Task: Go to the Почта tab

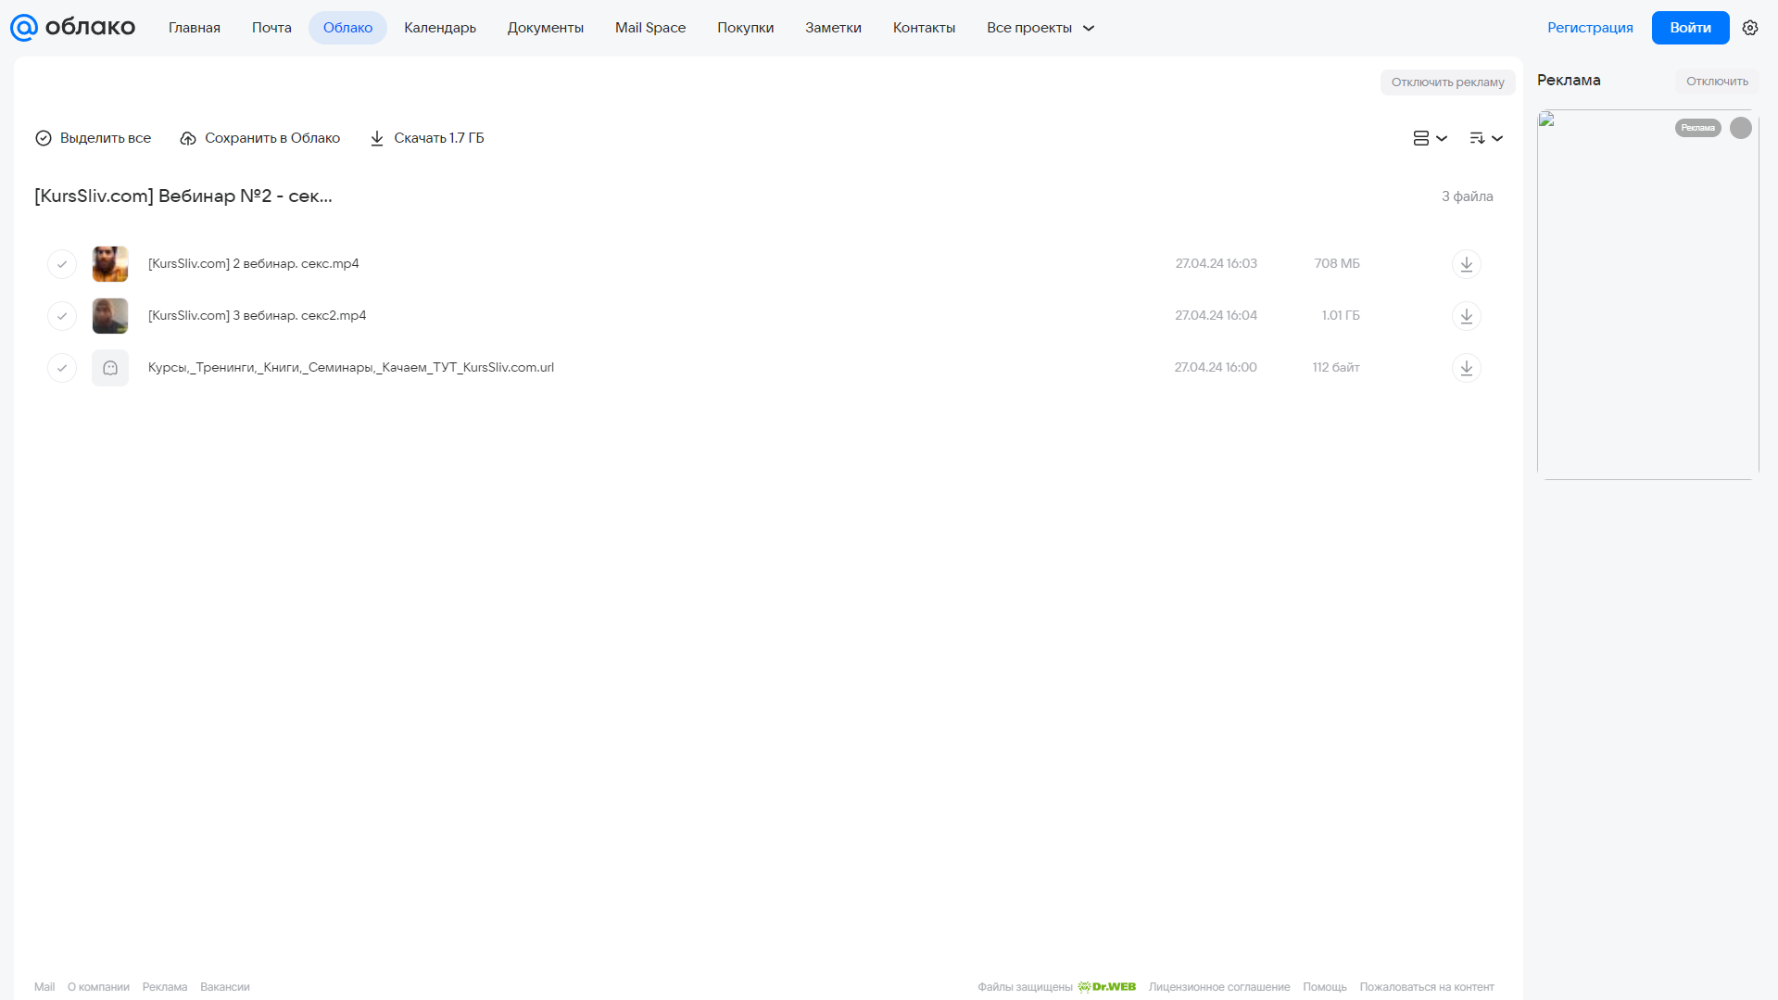Action: pyautogui.click(x=271, y=28)
